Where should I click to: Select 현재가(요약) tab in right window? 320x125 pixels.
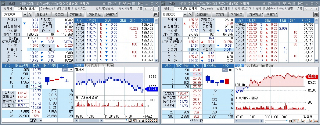coord(243,8)
